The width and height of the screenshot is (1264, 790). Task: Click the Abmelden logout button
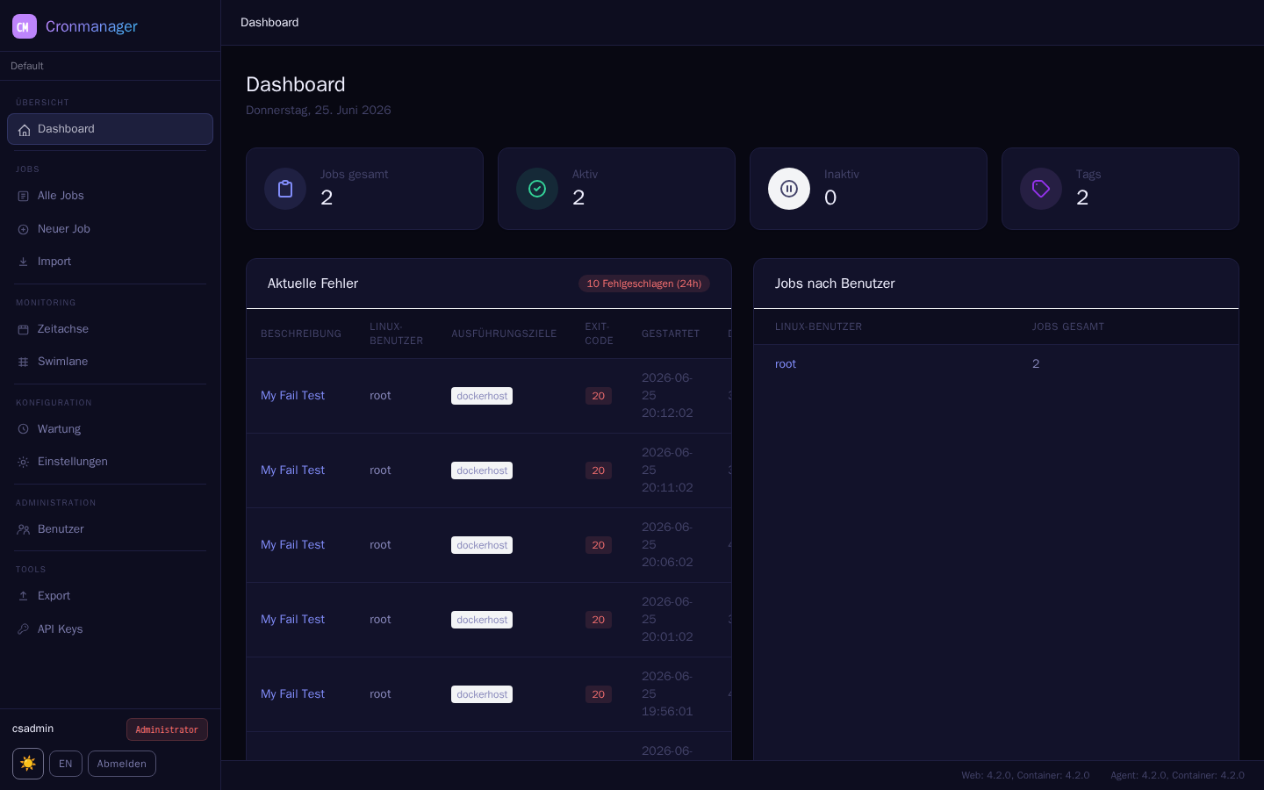pos(122,764)
